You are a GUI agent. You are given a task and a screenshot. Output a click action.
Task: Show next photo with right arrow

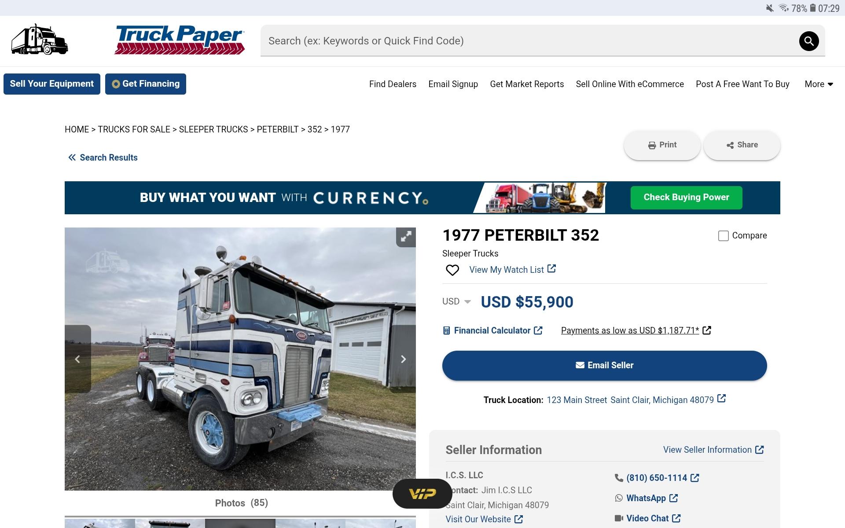(403, 359)
